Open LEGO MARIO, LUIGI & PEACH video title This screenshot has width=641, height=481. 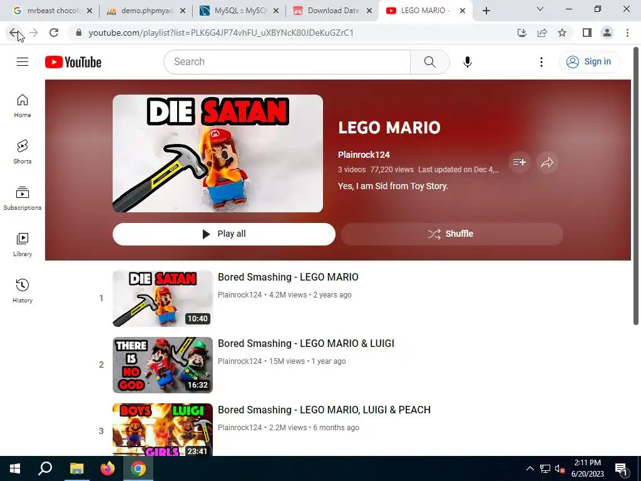click(324, 410)
